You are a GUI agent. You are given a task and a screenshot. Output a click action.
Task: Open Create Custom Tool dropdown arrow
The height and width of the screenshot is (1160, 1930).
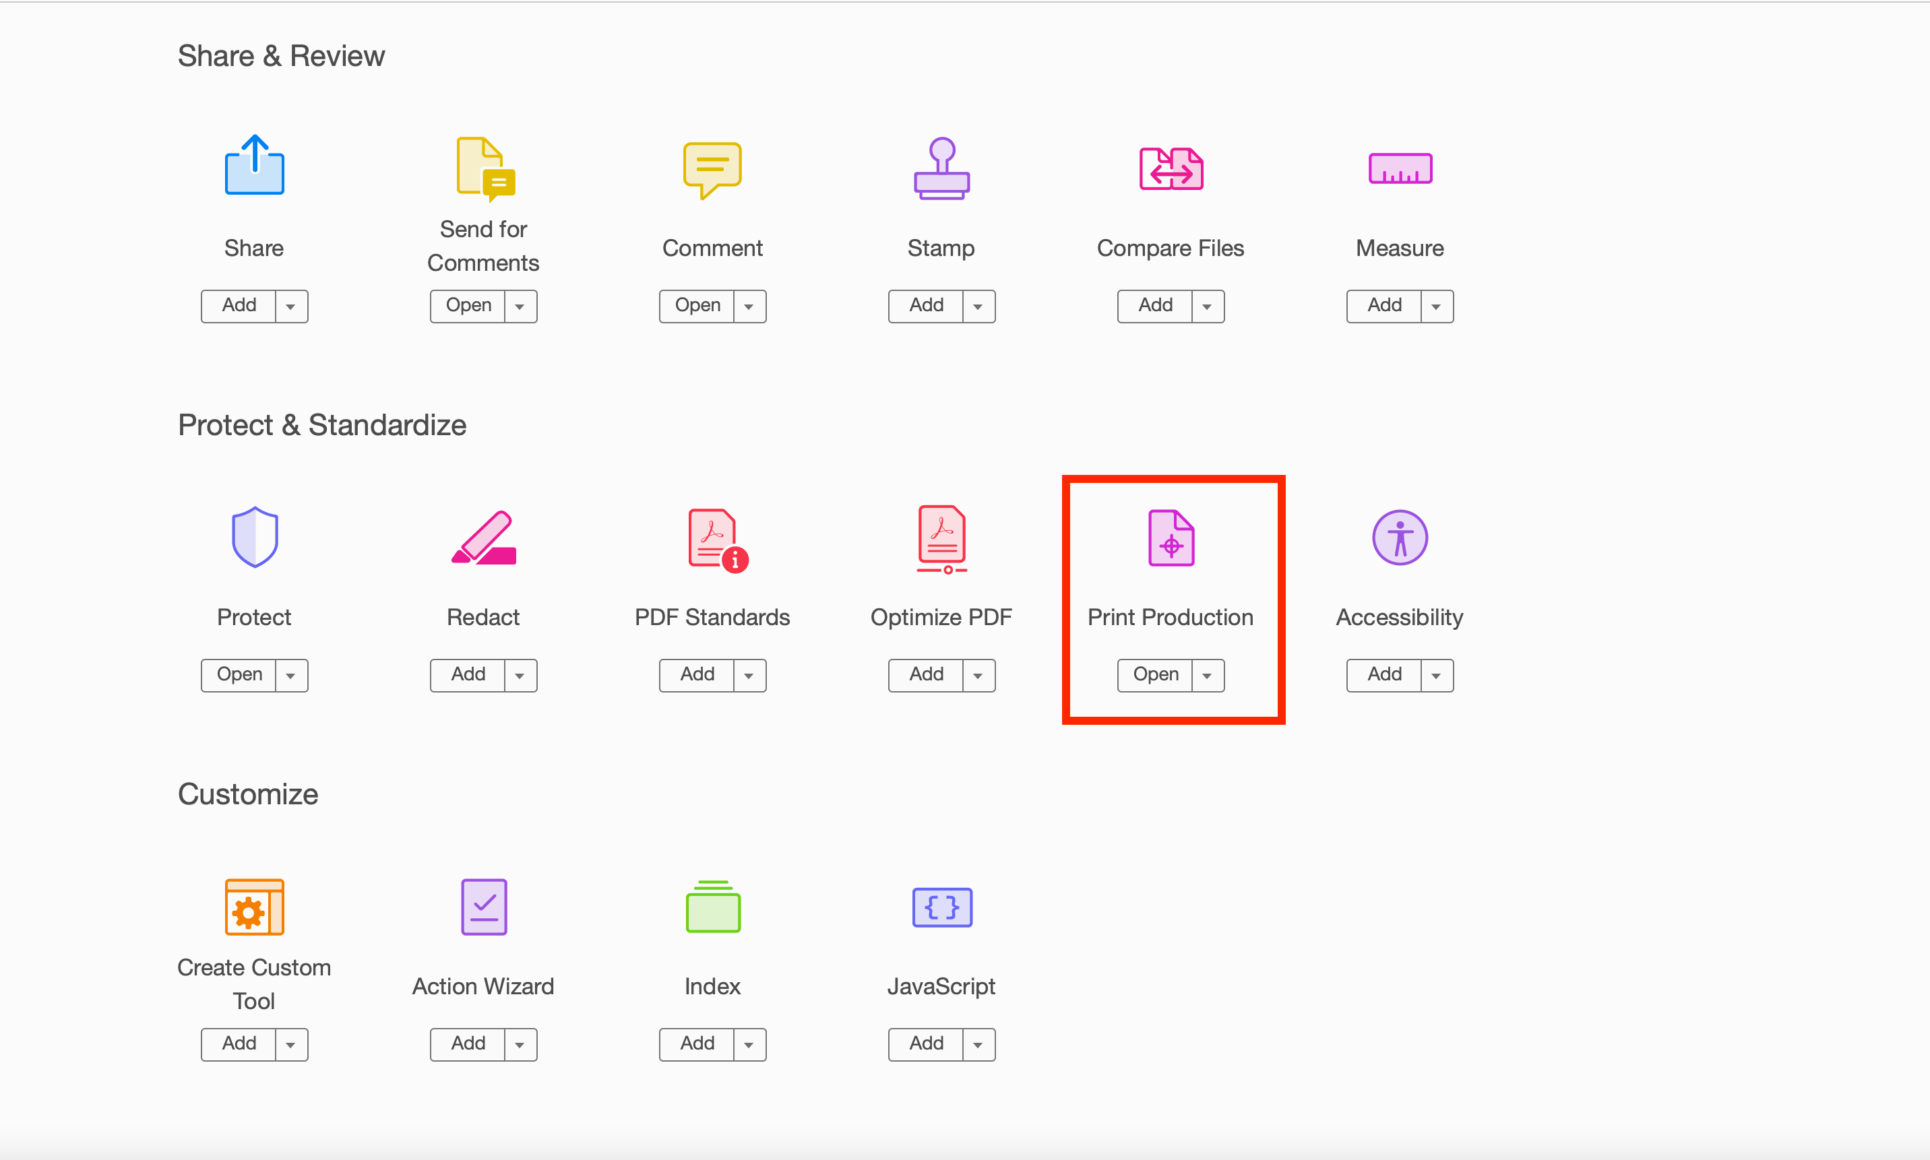click(x=292, y=1044)
